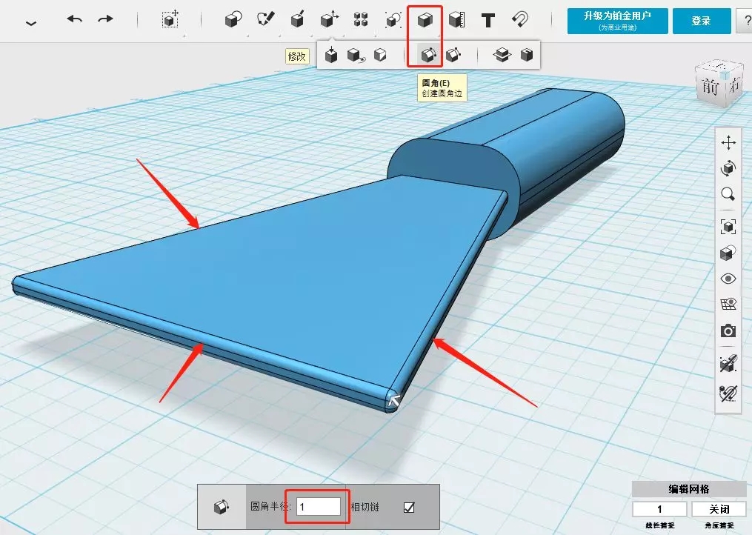Click the Zoom magnifier icon
Image resolution: width=752 pixels, height=535 pixels.
728,194
